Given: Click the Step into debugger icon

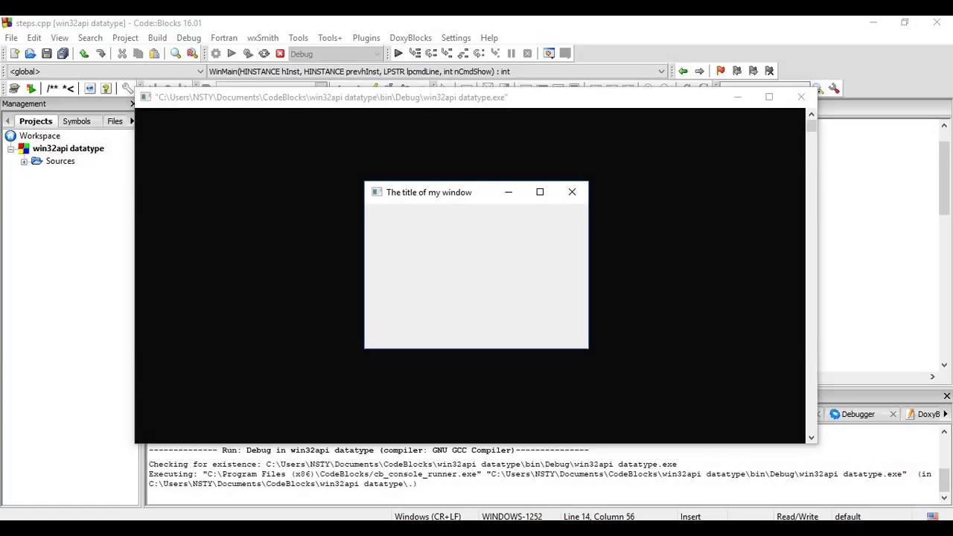Looking at the screenshot, I should 447,54.
